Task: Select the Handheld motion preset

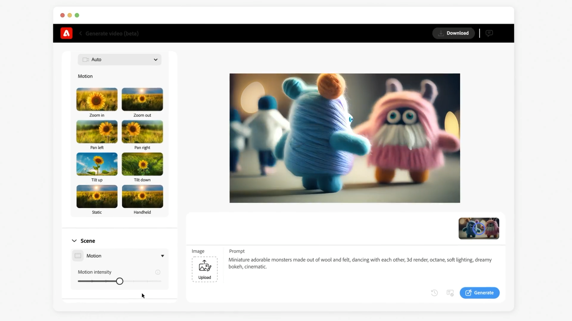Action: [142, 196]
